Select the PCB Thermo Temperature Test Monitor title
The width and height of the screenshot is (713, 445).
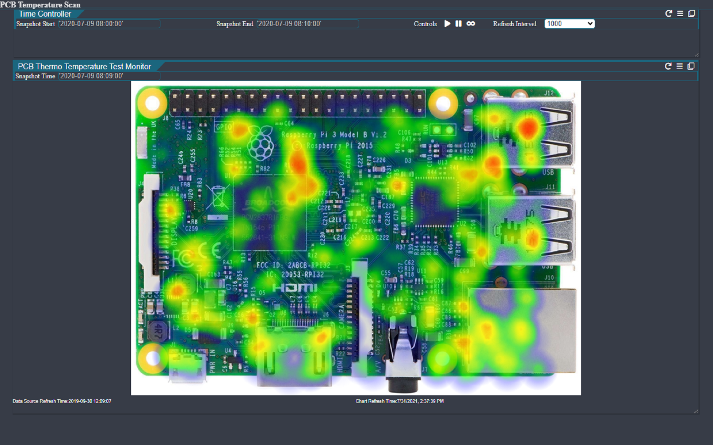point(84,67)
